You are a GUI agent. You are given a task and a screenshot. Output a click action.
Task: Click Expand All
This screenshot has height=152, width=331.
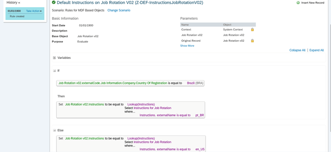point(317,50)
